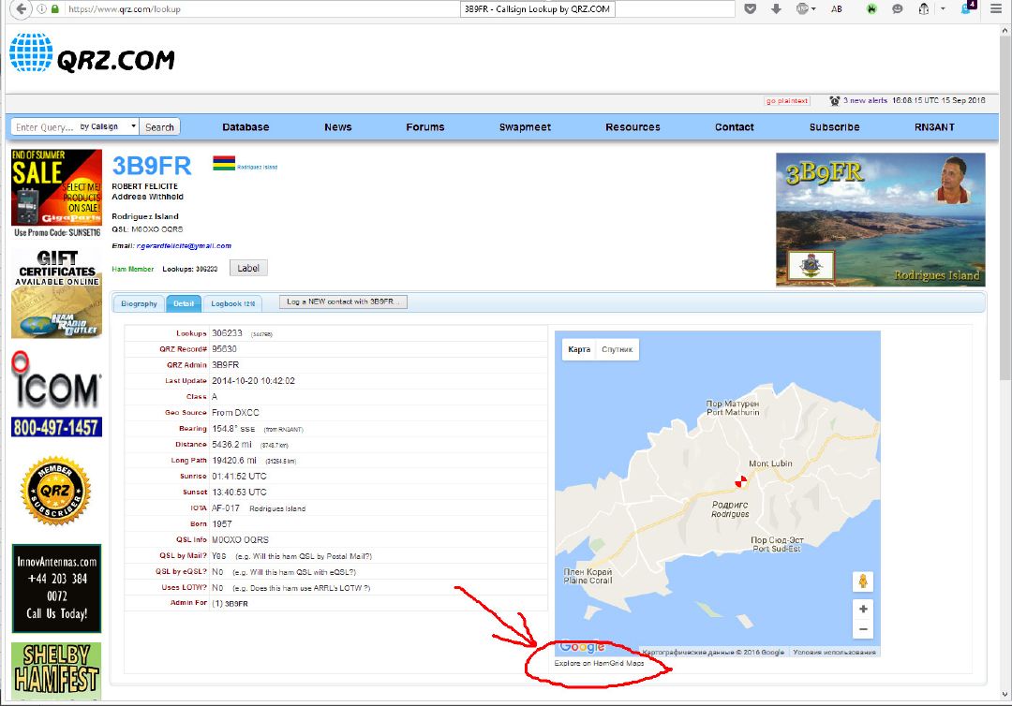
Task: Switch the map to Карта view
Action: (579, 349)
